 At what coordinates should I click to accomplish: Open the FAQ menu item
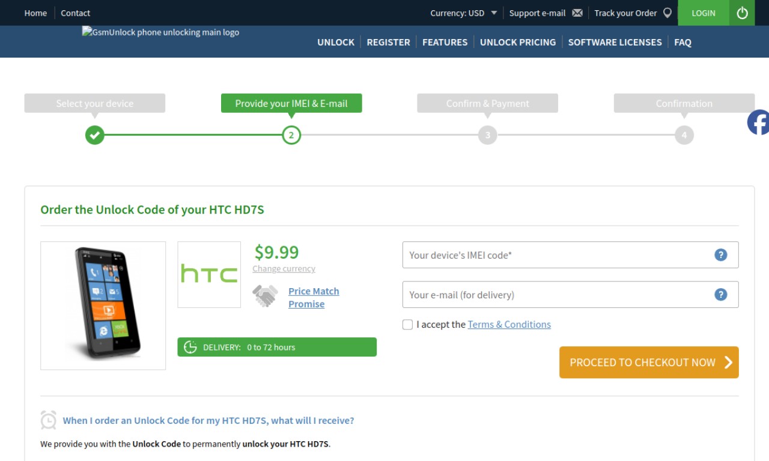tap(682, 42)
